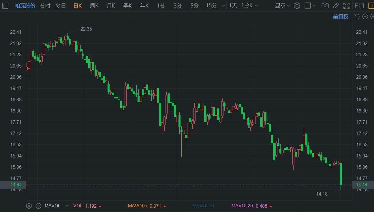Switch to 多日 multi-day view
374x212 pixels.
(61, 5)
